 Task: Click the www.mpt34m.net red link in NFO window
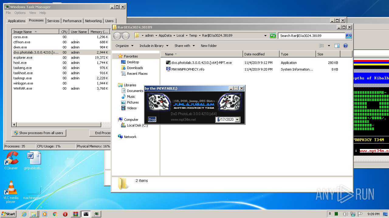point(374,151)
